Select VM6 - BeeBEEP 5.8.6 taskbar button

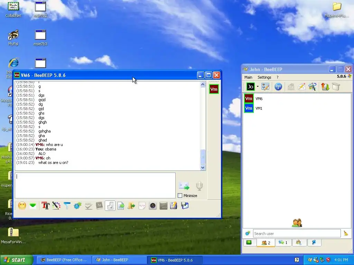tap(175, 260)
